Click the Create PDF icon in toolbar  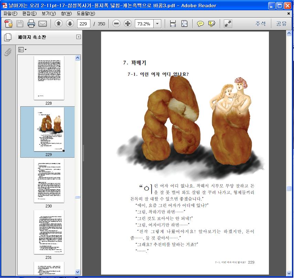click(x=8, y=24)
